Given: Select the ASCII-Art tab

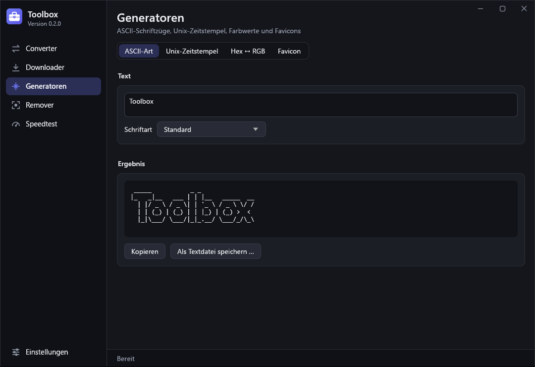Looking at the screenshot, I should click(139, 51).
